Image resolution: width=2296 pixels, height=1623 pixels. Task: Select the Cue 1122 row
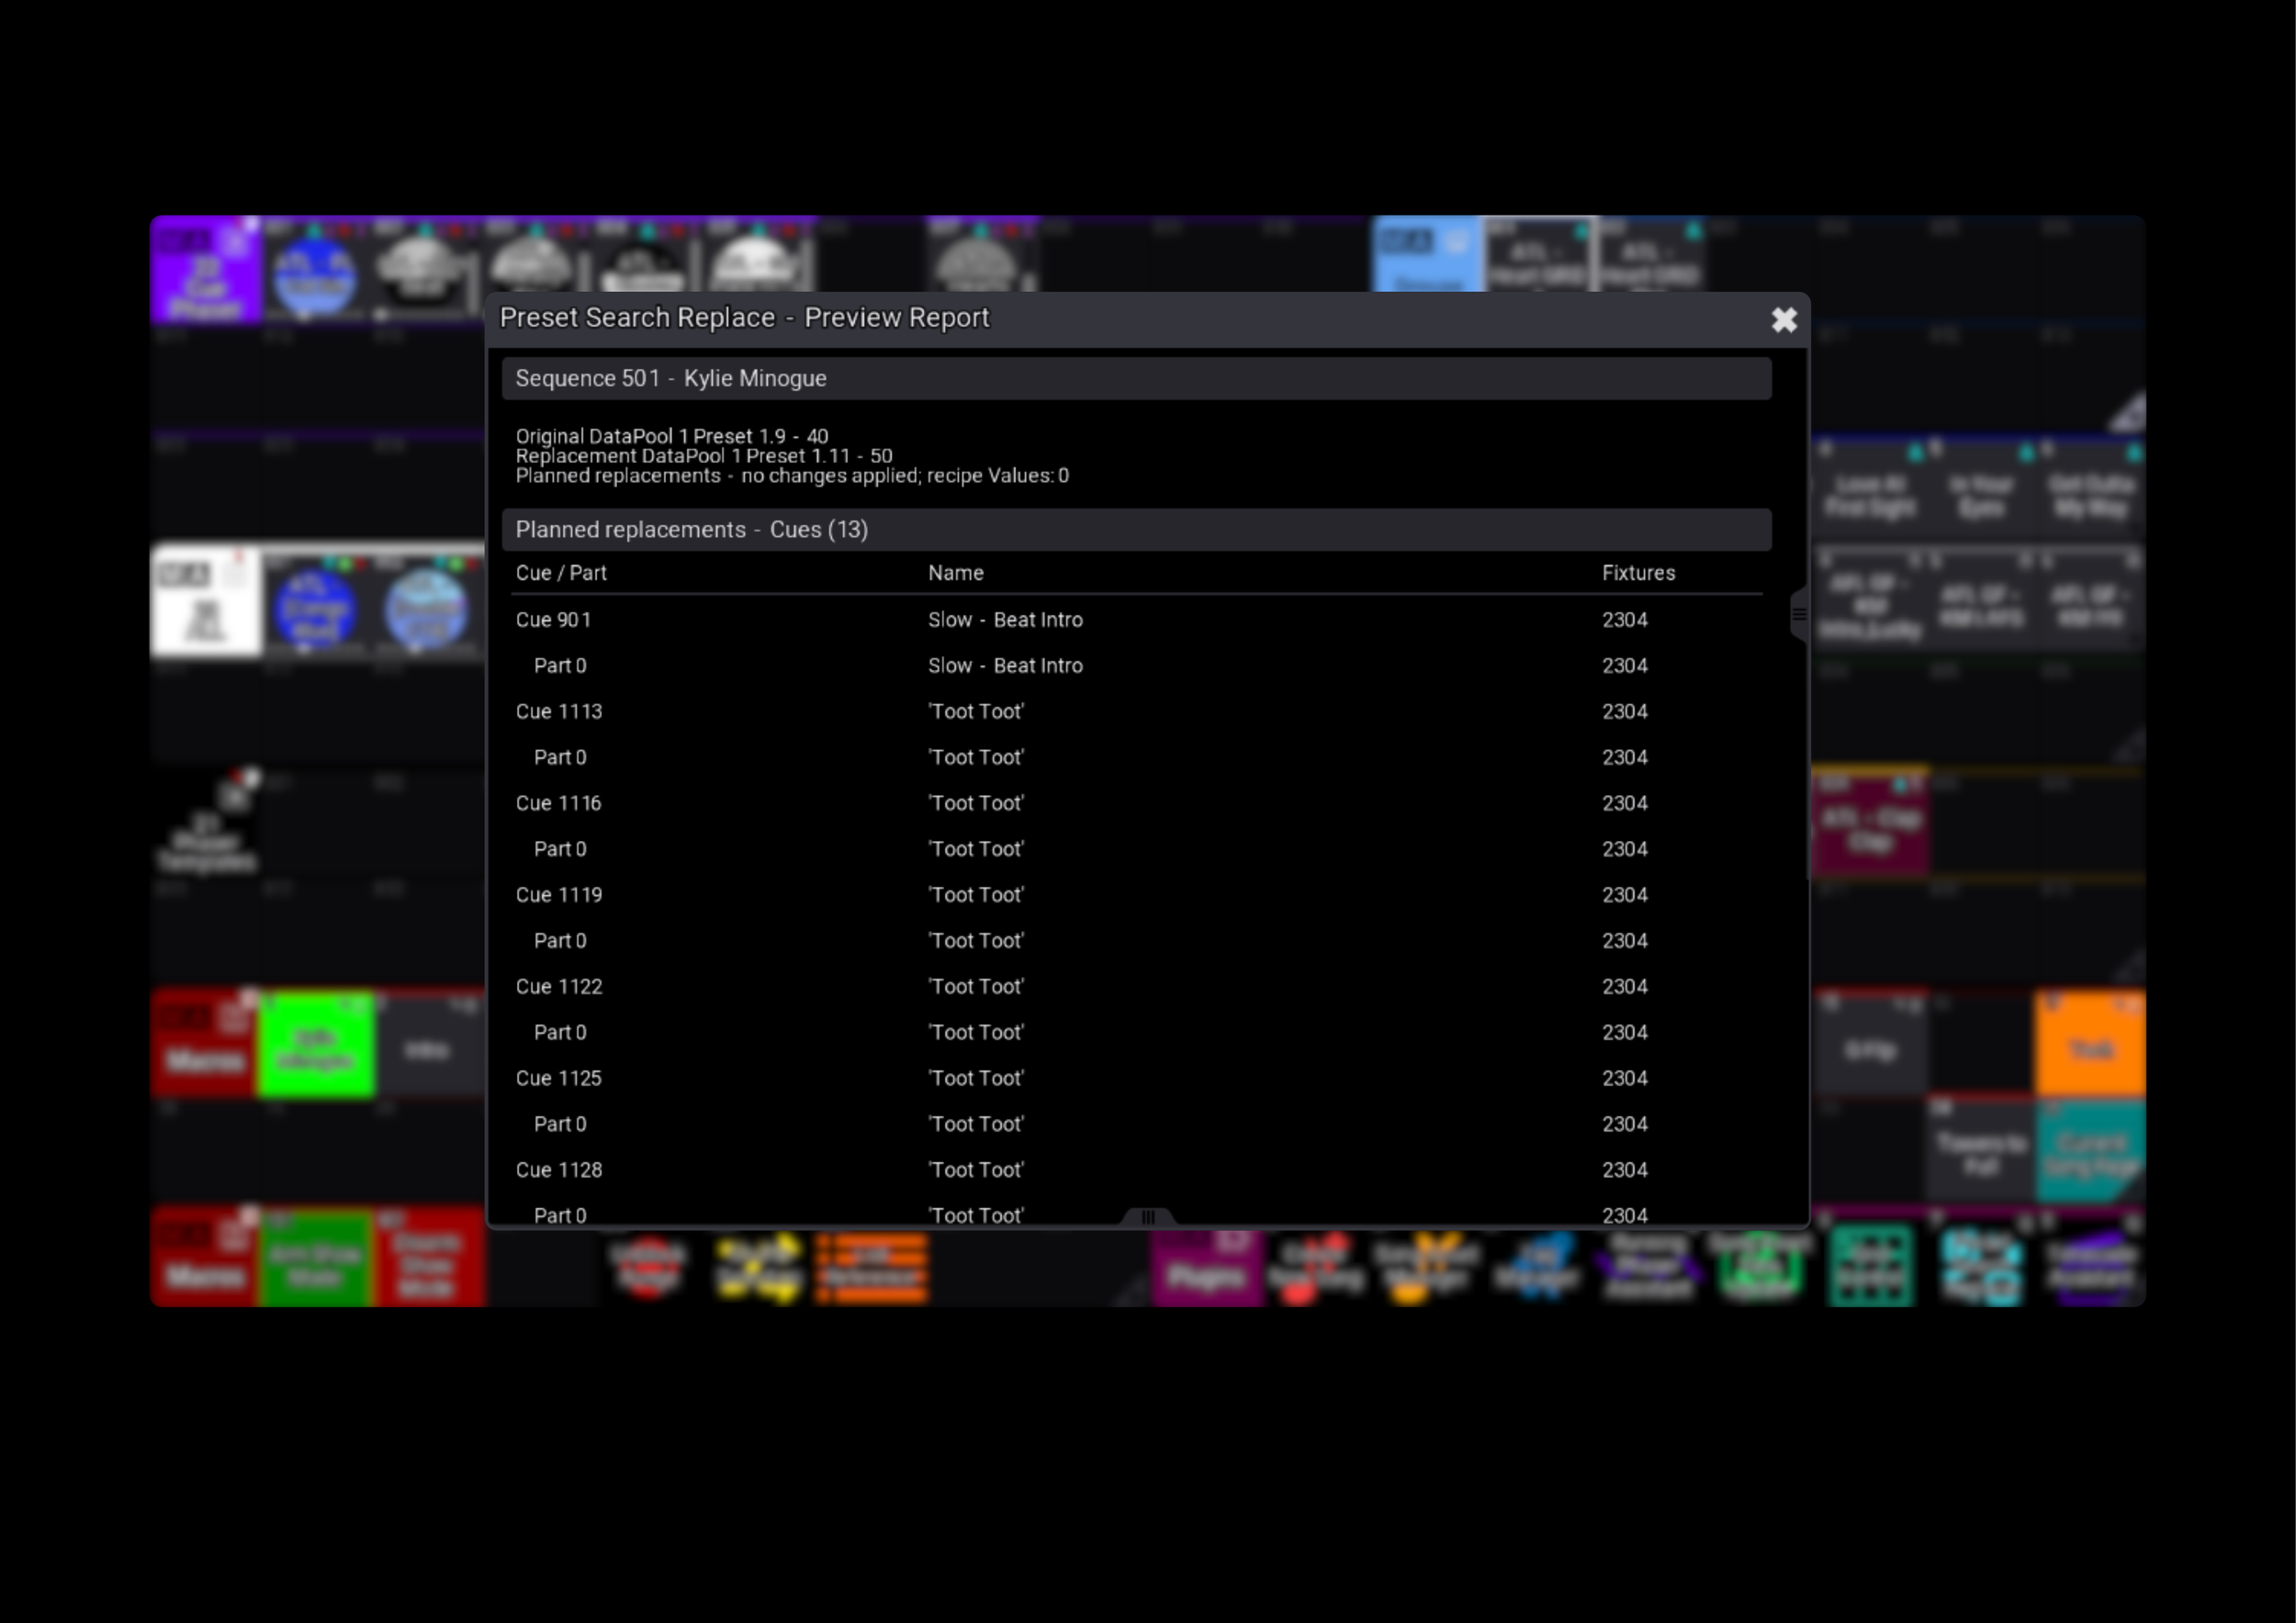point(1136,987)
